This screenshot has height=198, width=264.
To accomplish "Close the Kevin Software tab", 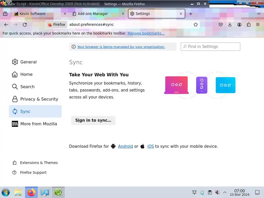I will click(x=65, y=14).
